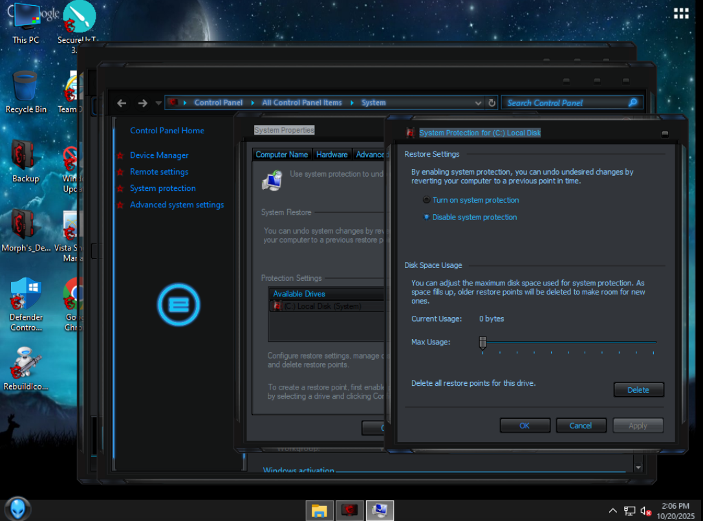
Task: Click the red dragon taskbar icon
Action: pyautogui.click(x=349, y=511)
